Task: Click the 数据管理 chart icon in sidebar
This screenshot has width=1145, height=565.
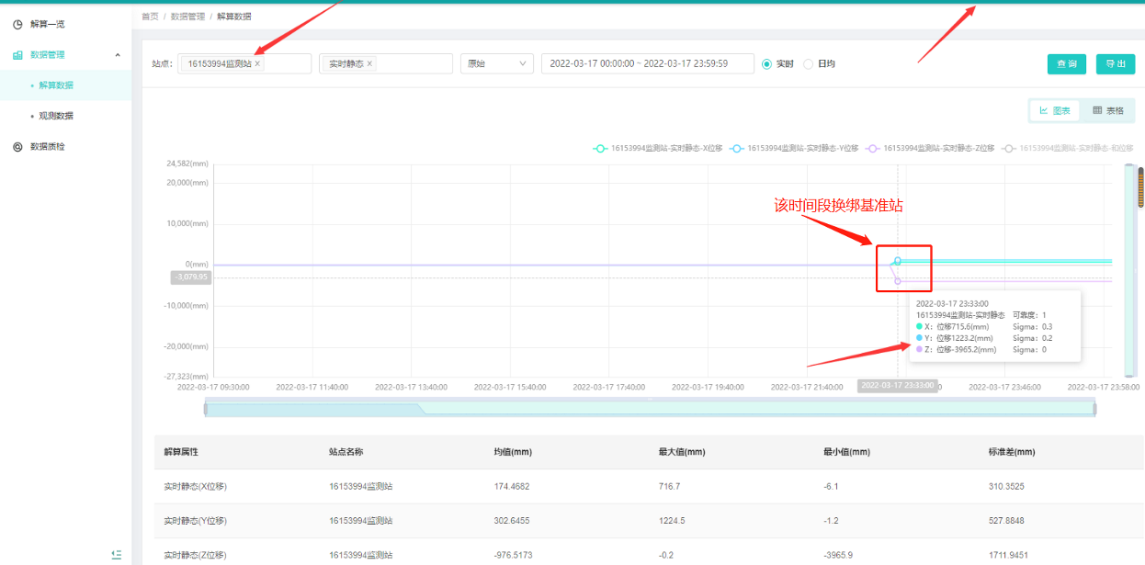Action: click(17, 55)
